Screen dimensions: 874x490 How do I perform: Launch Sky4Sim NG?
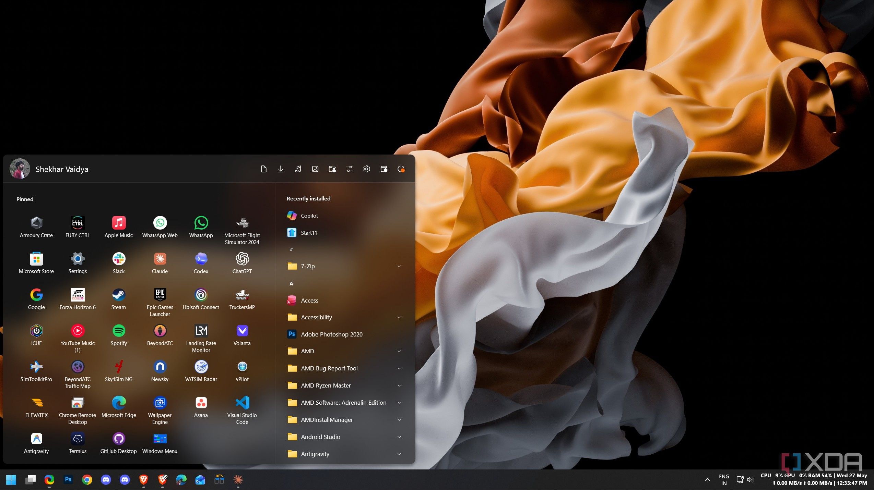[119, 371]
